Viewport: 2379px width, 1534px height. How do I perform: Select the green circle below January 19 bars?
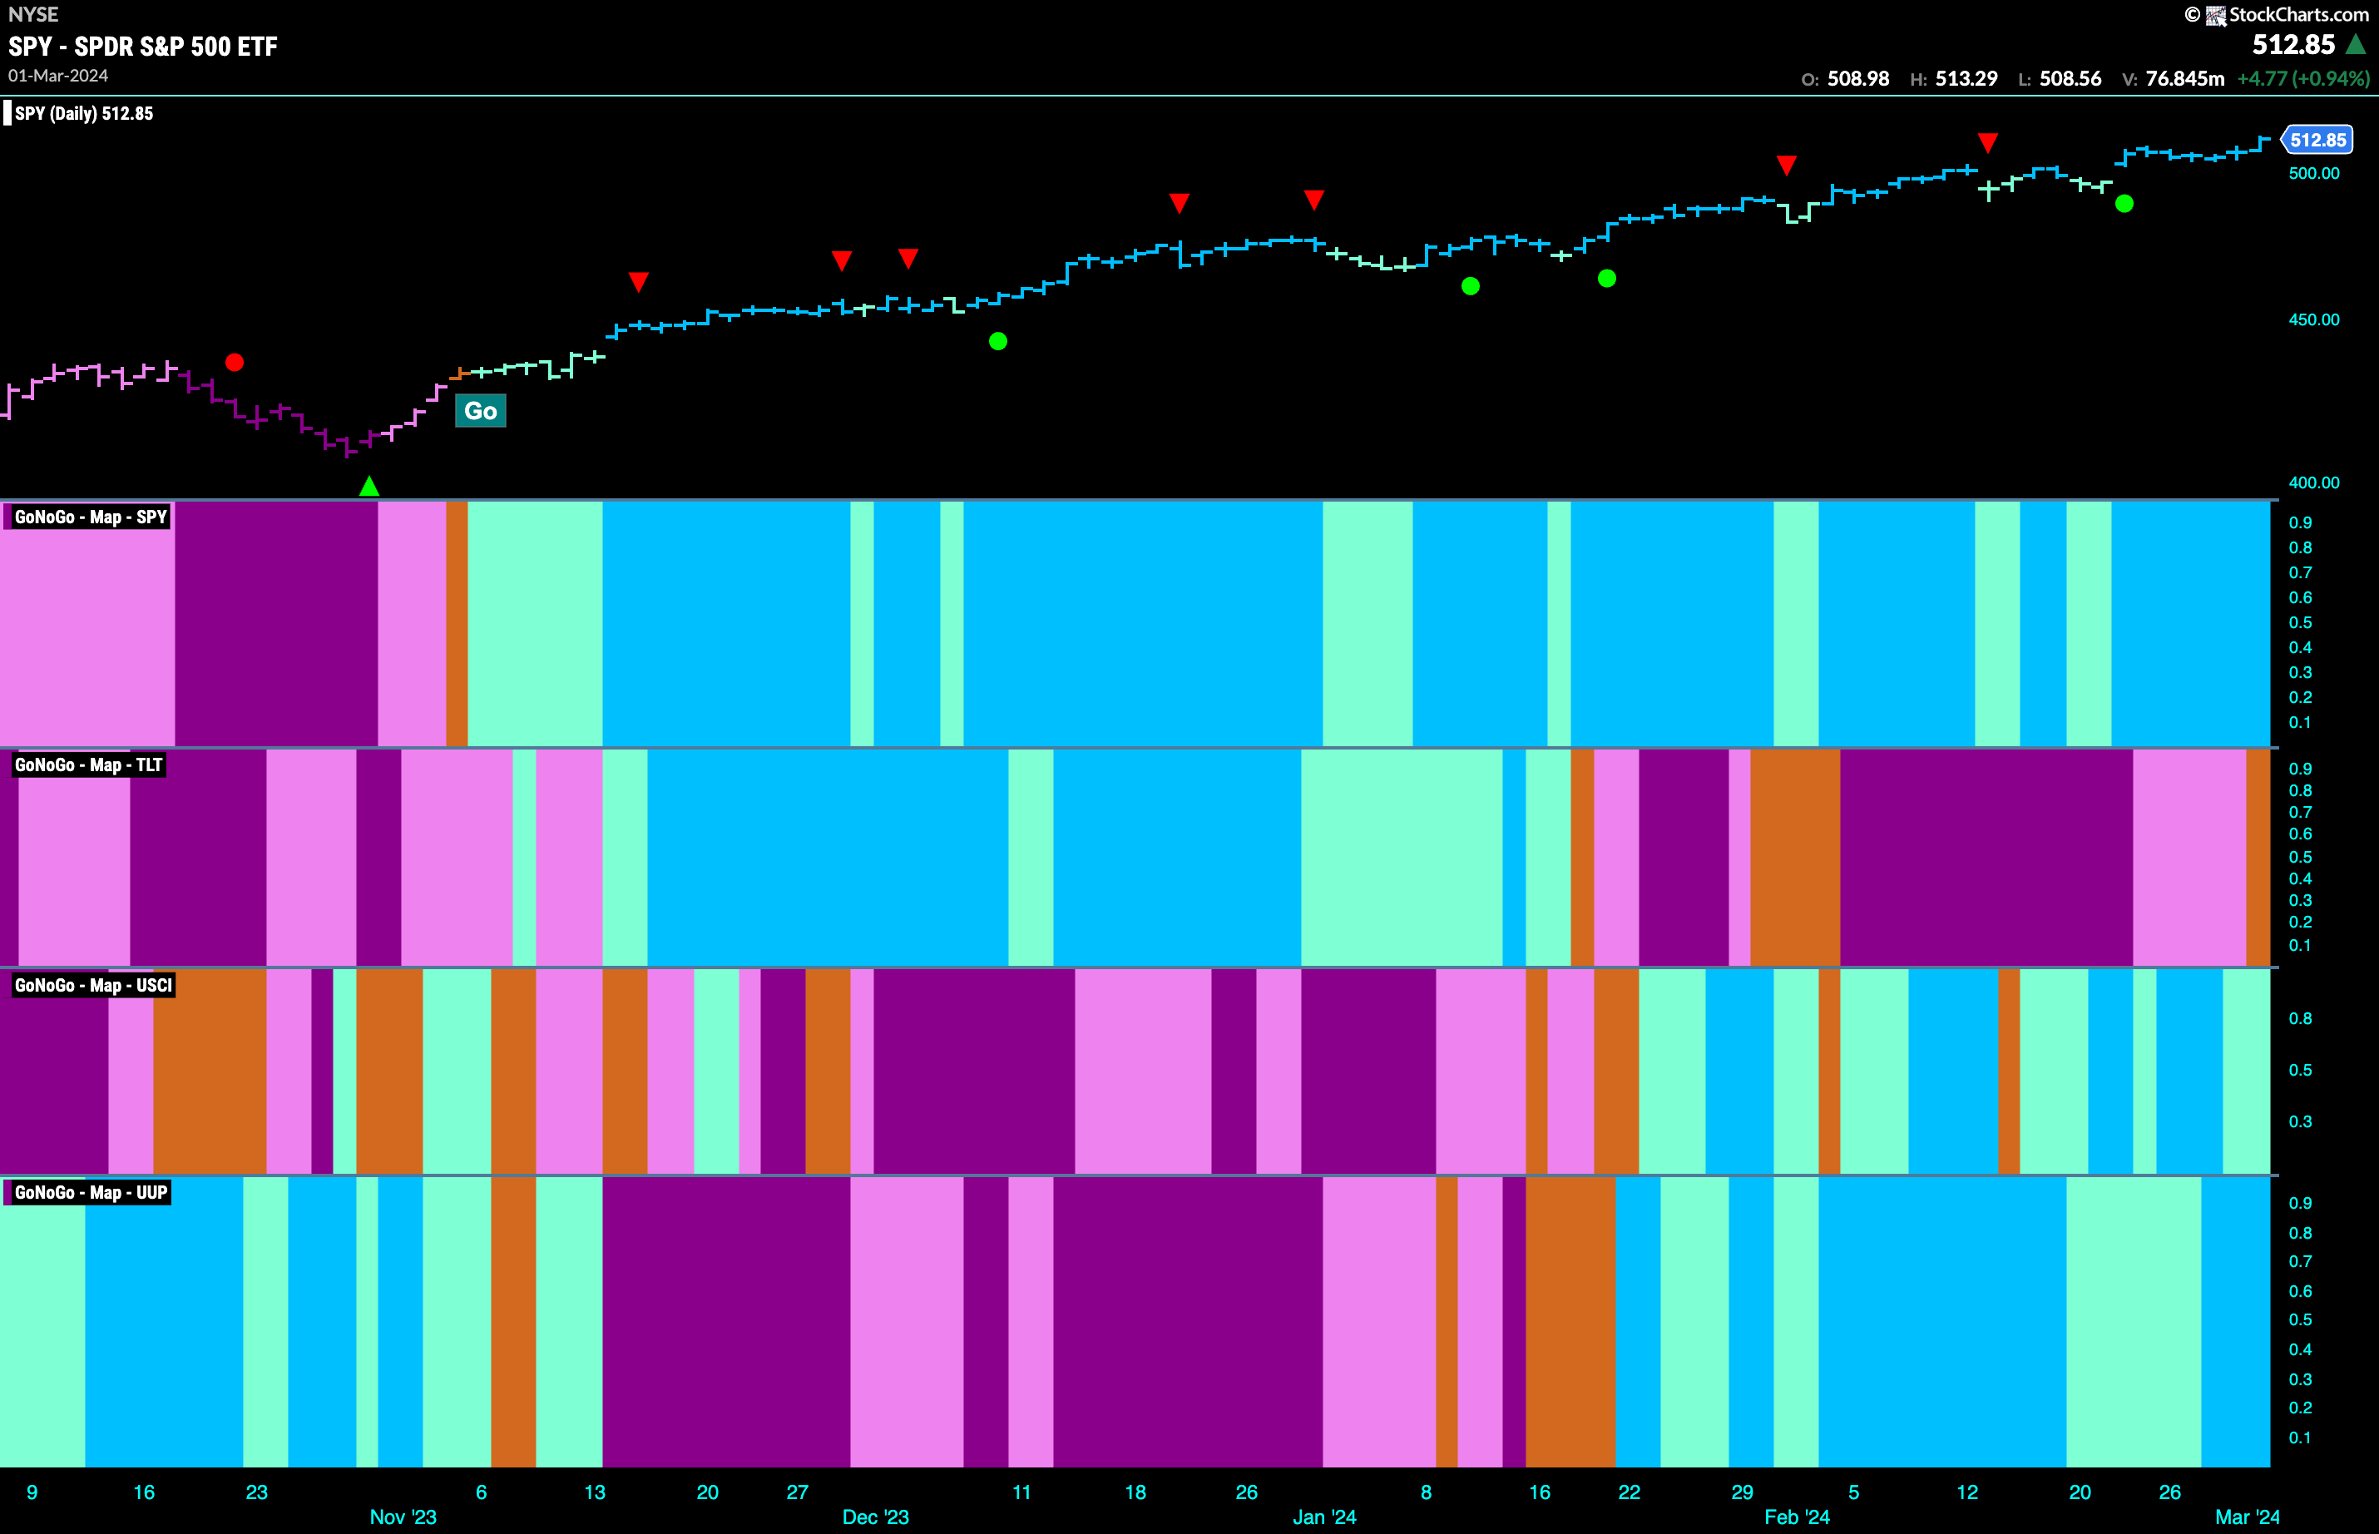point(1607,279)
